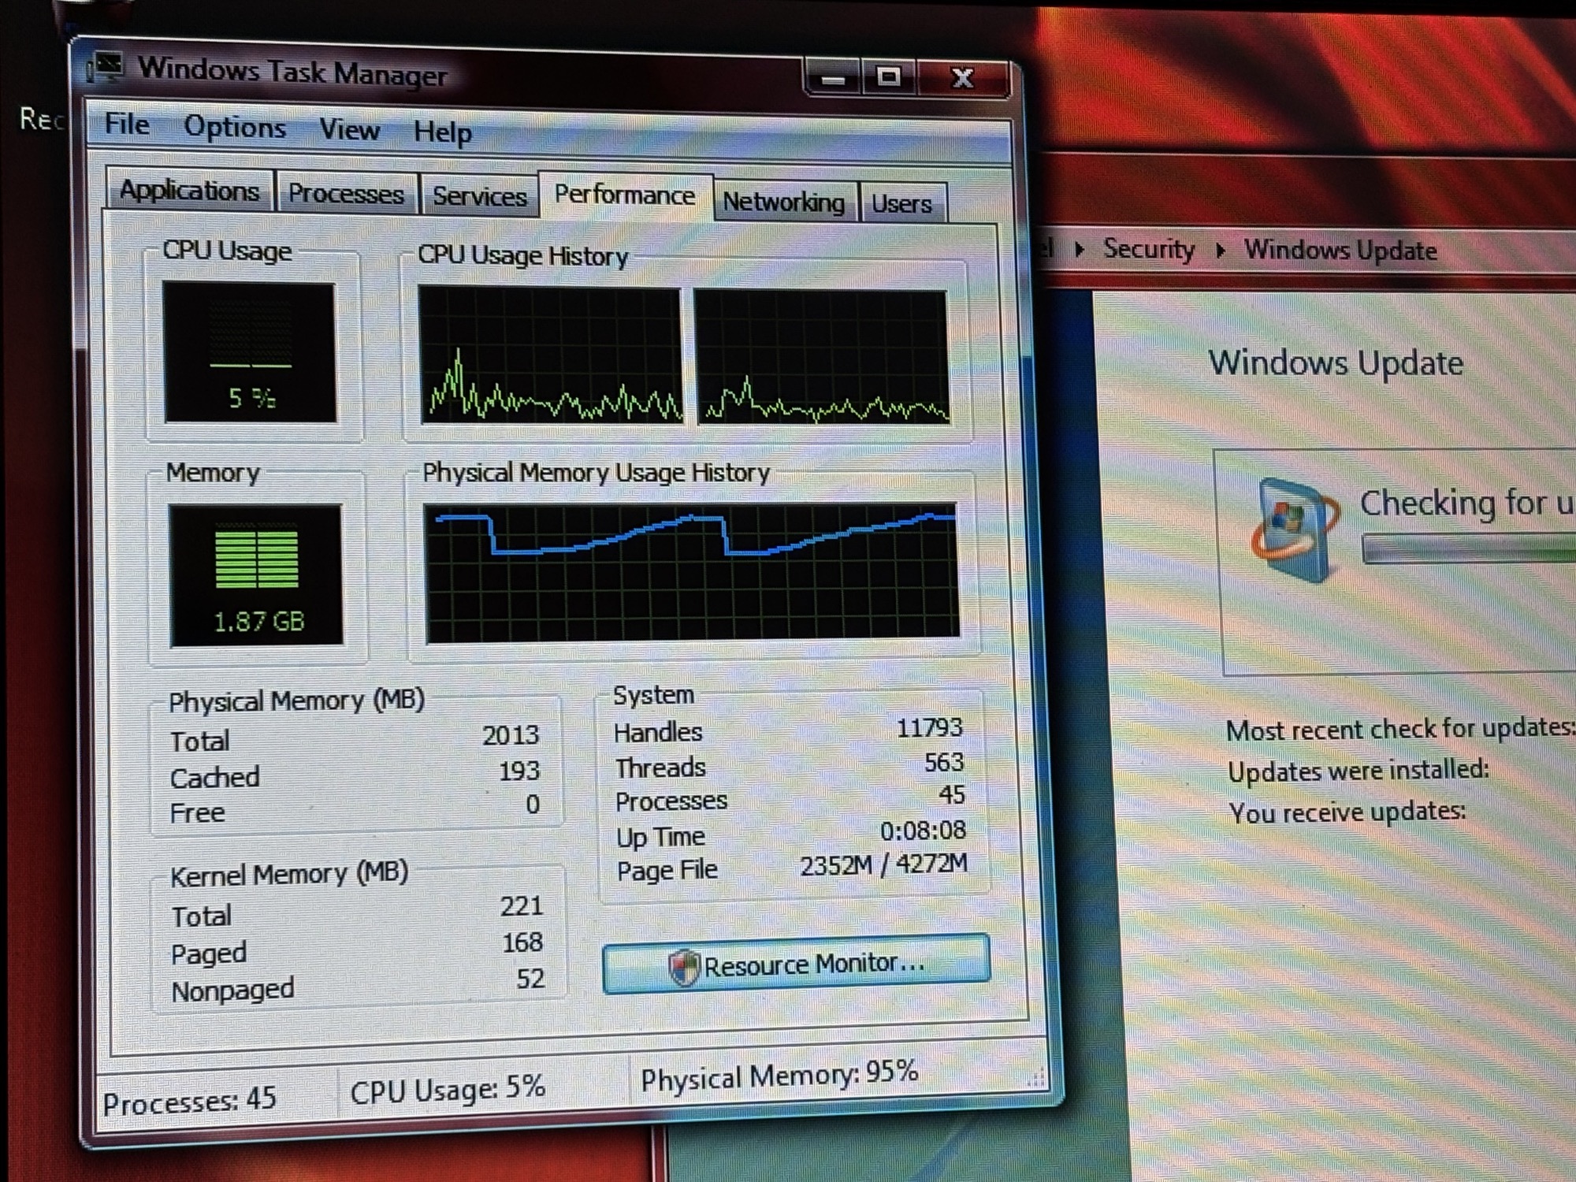Viewport: 1576px width, 1182px height.
Task: Click the CPU Usage meter gauge
Action: point(251,353)
